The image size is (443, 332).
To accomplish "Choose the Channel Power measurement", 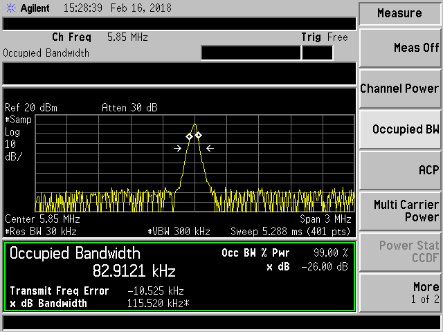I will click(x=399, y=89).
